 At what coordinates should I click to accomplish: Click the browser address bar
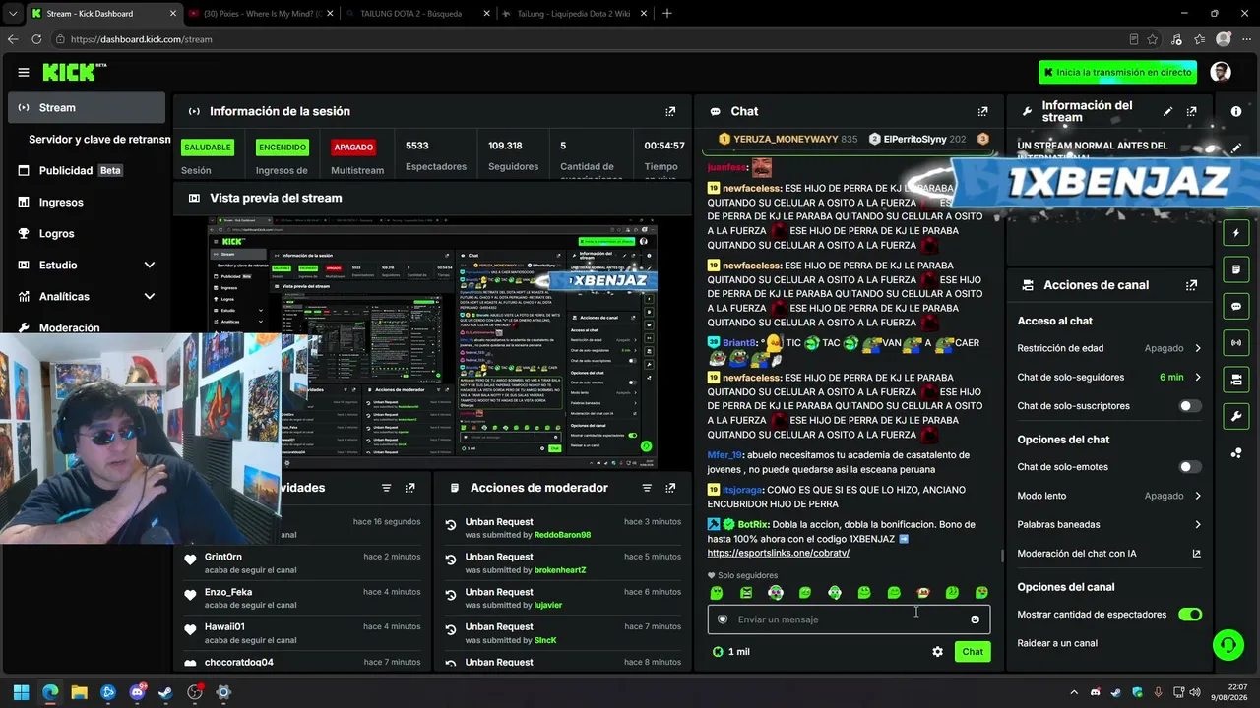(x=591, y=39)
